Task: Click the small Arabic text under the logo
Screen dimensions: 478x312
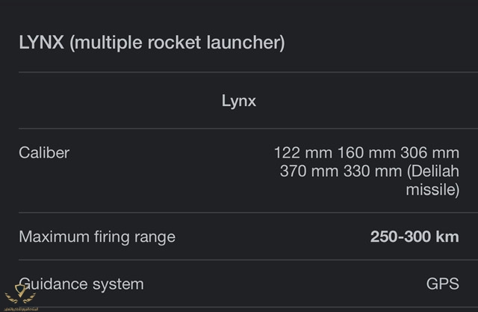Action: [x=20, y=308]
